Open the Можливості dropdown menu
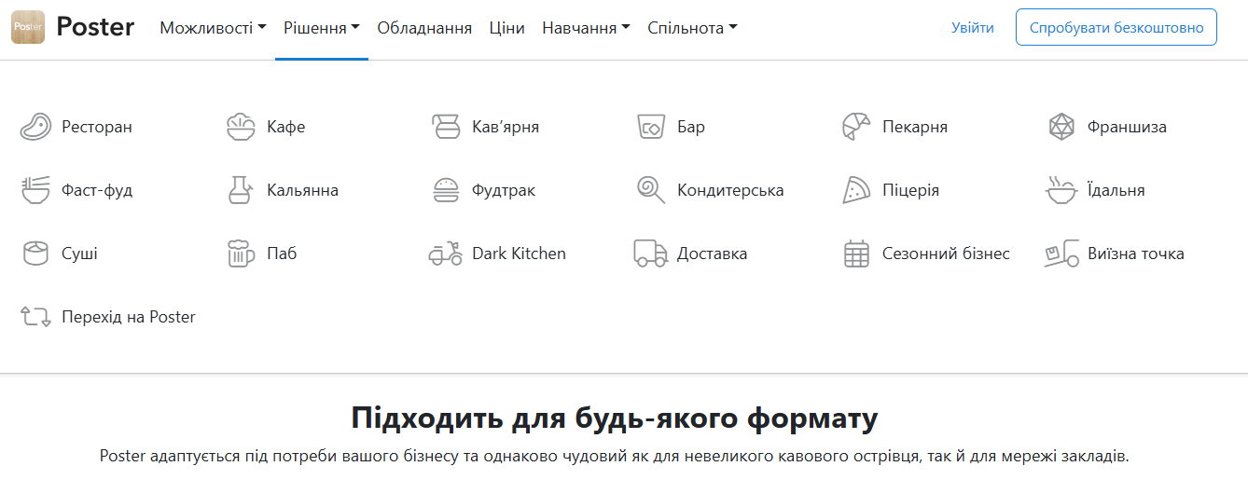Viewport: 1248px width, 480px height. (213, 28)
